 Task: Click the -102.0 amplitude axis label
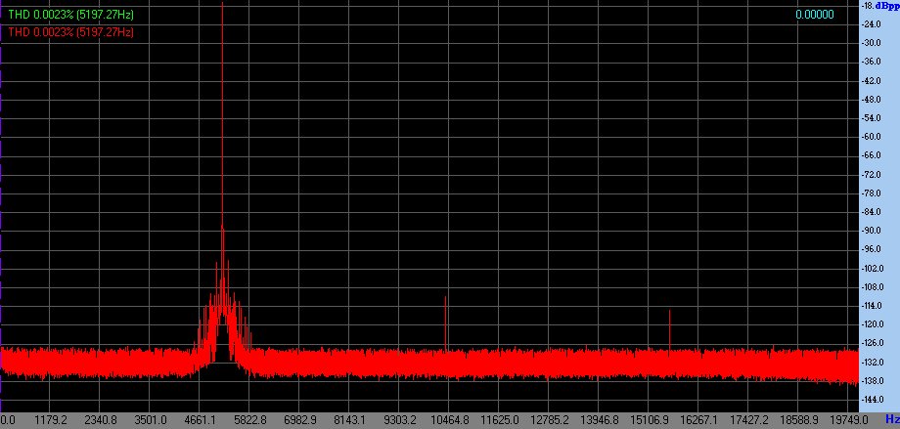[x=872, y=269]
